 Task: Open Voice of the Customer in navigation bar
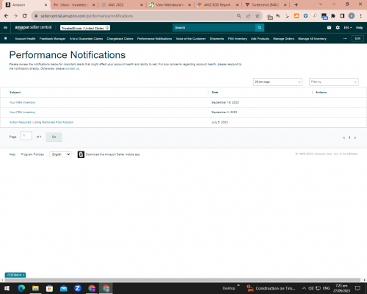tap(191, 39)
